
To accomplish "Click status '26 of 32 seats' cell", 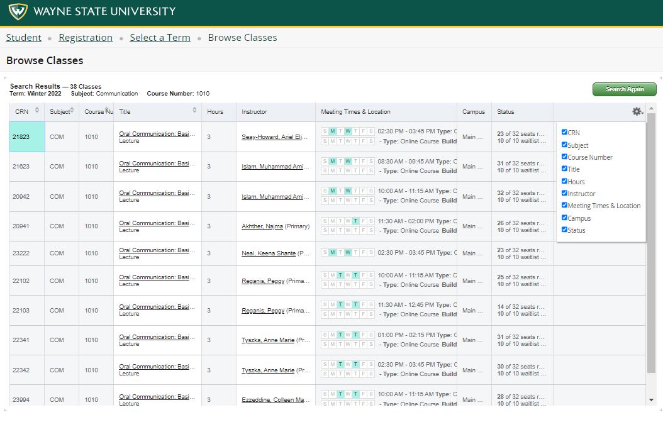I will [x=522, y=226].
